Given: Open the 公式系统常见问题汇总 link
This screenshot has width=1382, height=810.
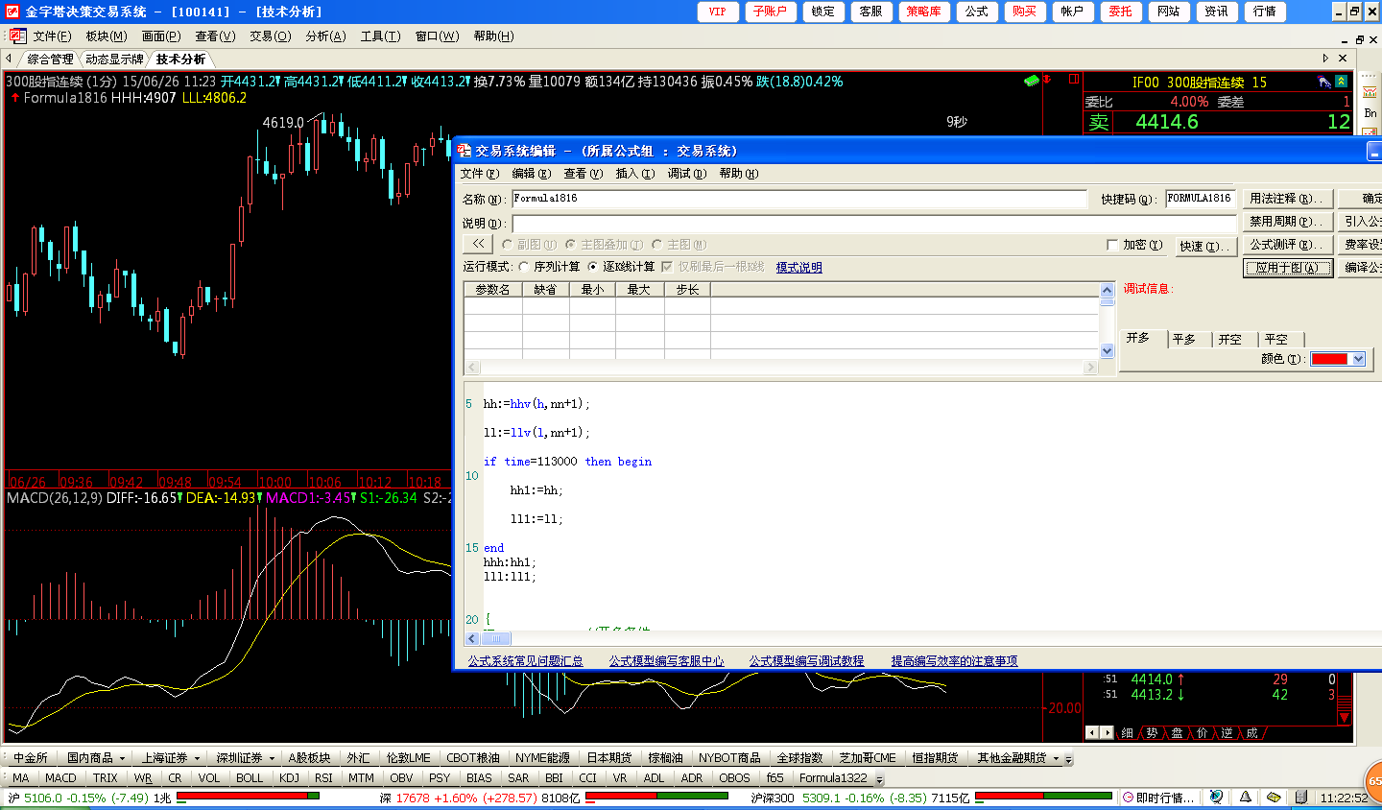Looking at the screenshot, I should pyautogui.click(x=525, y=661).
